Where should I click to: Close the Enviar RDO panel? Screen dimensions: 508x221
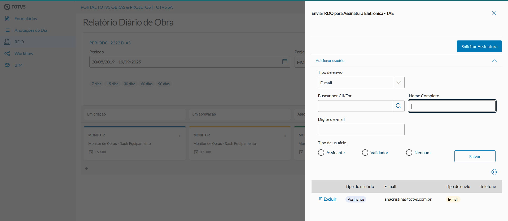coord(494,13)
